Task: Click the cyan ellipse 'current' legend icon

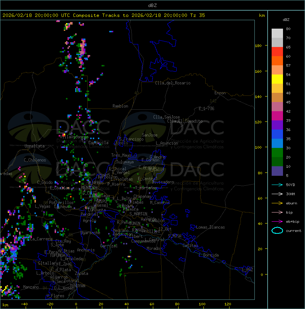Action: [277, 230]
